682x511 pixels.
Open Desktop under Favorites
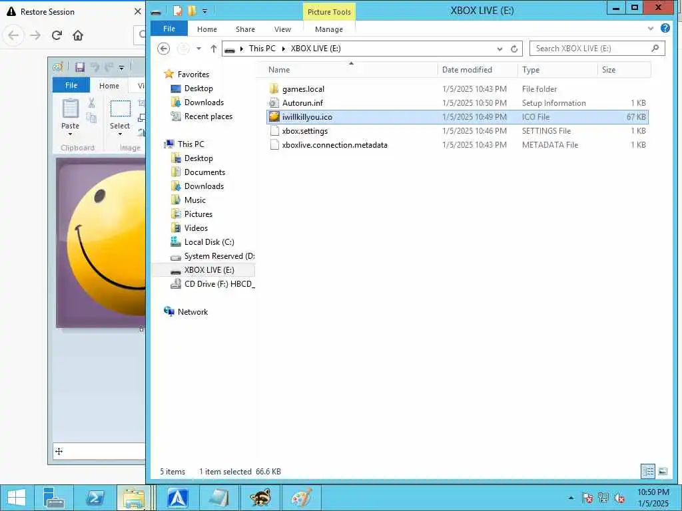tap(198, 88)
